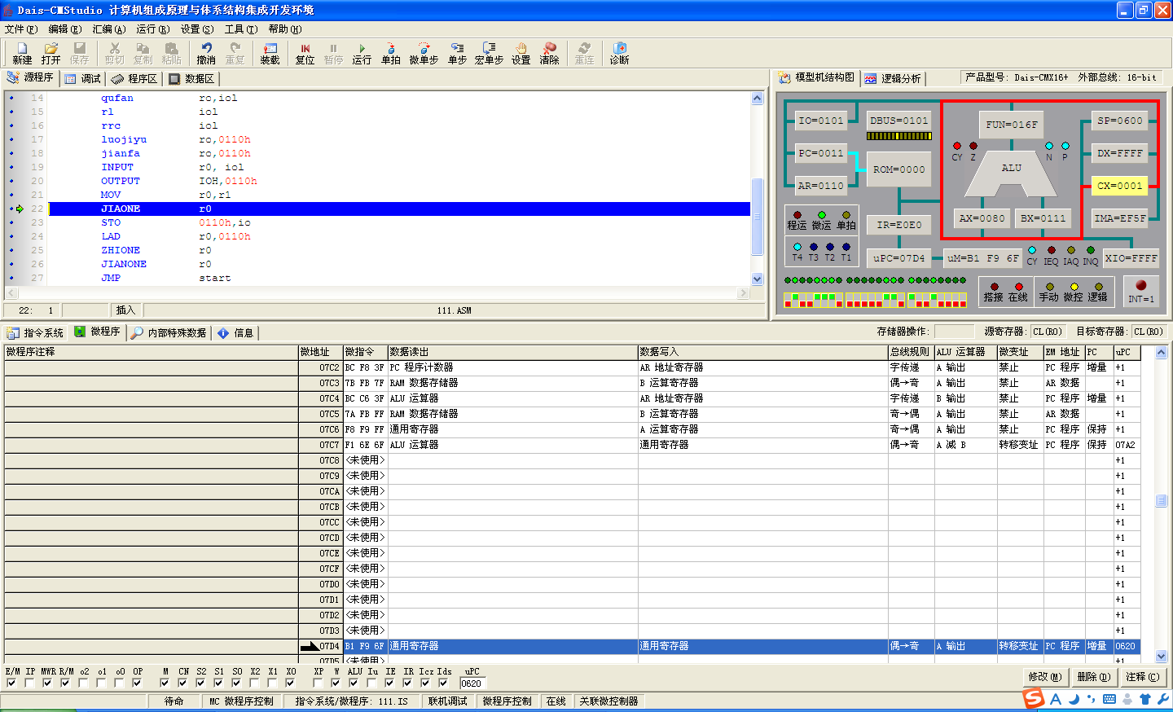Switch to the 内部特殊数据 tab
Screen dimensions: 1173x712
pos(169,332)
